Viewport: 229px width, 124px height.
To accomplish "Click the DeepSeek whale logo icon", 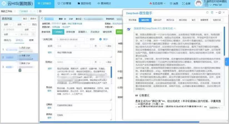I will 129,29.
